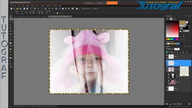Viewport: 192px width, 108px height.
Task: Select the rectangular Selection tool
Action: (10, 22)
